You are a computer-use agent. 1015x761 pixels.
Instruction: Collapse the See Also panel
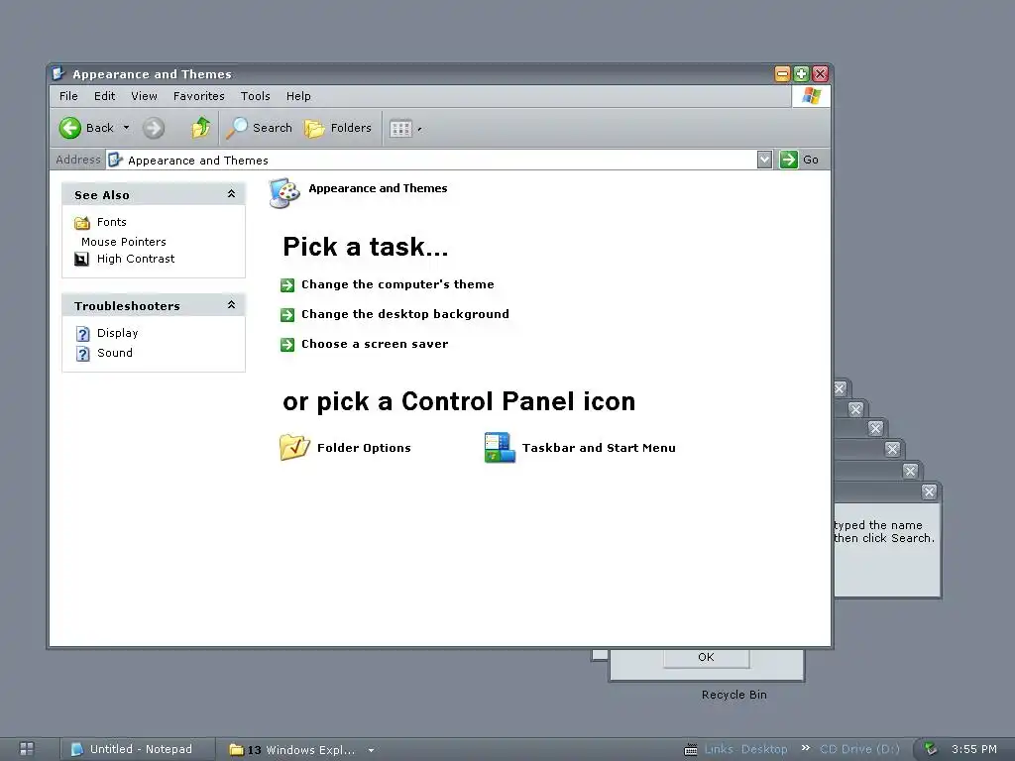[231, 194]
